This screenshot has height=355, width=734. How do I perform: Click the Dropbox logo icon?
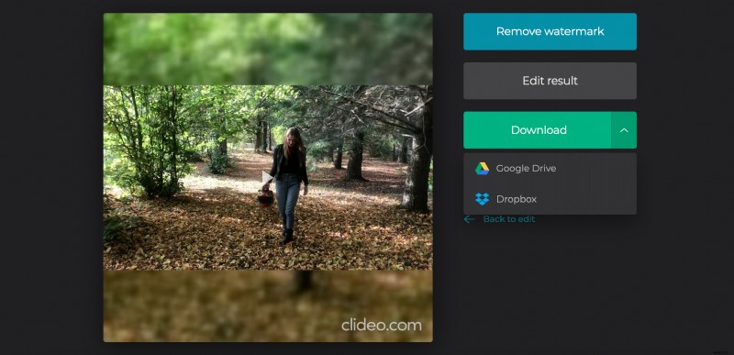pyautogui.click(x=482, y=199)
